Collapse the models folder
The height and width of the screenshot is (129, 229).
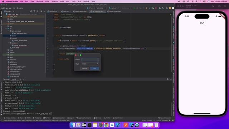8,38
